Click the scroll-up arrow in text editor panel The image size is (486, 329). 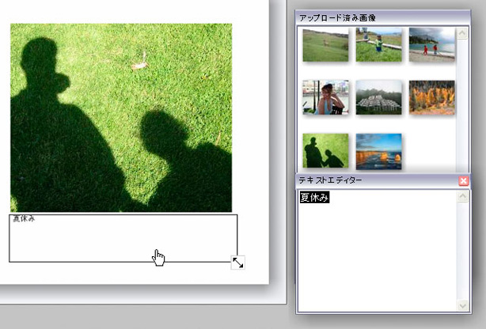coord(463,196)
